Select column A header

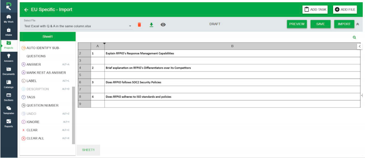coord(98,46)
